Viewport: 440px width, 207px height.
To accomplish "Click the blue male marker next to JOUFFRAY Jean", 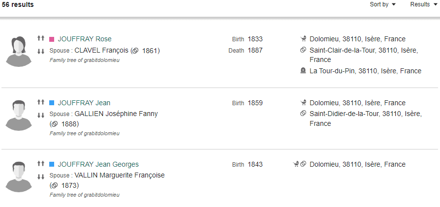I will 52,103.
